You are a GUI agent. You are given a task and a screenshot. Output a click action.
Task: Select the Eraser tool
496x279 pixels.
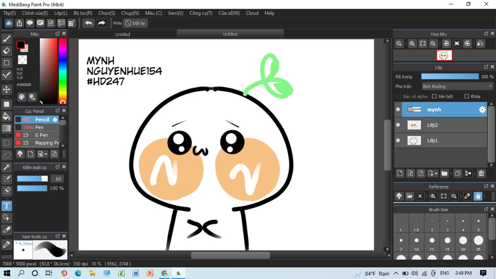pyautogui.click(x=7, y=50)
